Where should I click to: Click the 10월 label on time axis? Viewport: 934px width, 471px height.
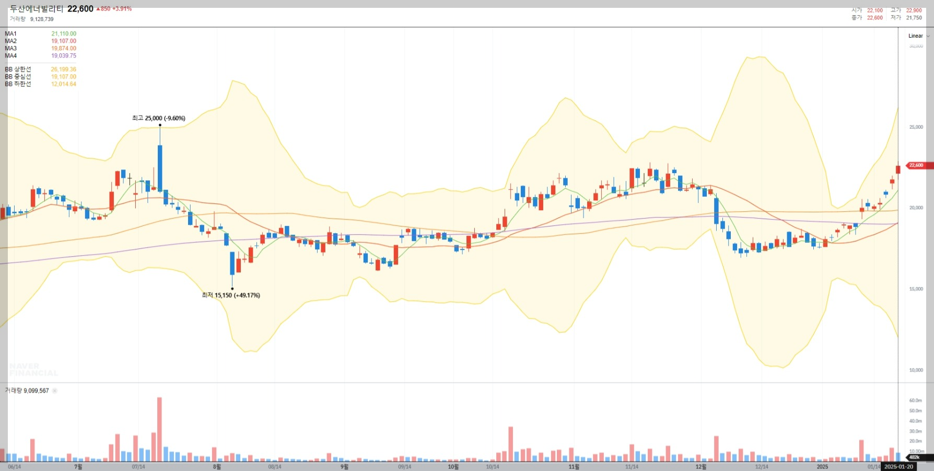tap(453, 467)
